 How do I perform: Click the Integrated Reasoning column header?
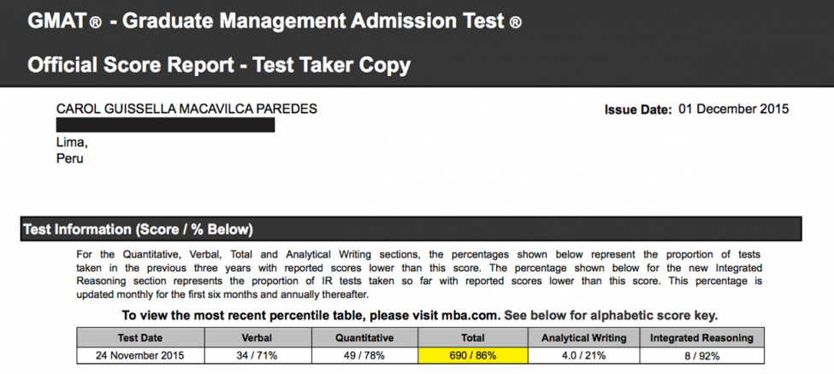click(701, 337)
